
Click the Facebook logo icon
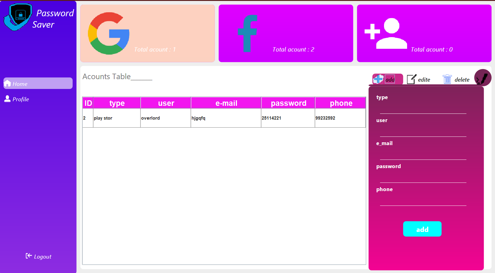point(247,33)
